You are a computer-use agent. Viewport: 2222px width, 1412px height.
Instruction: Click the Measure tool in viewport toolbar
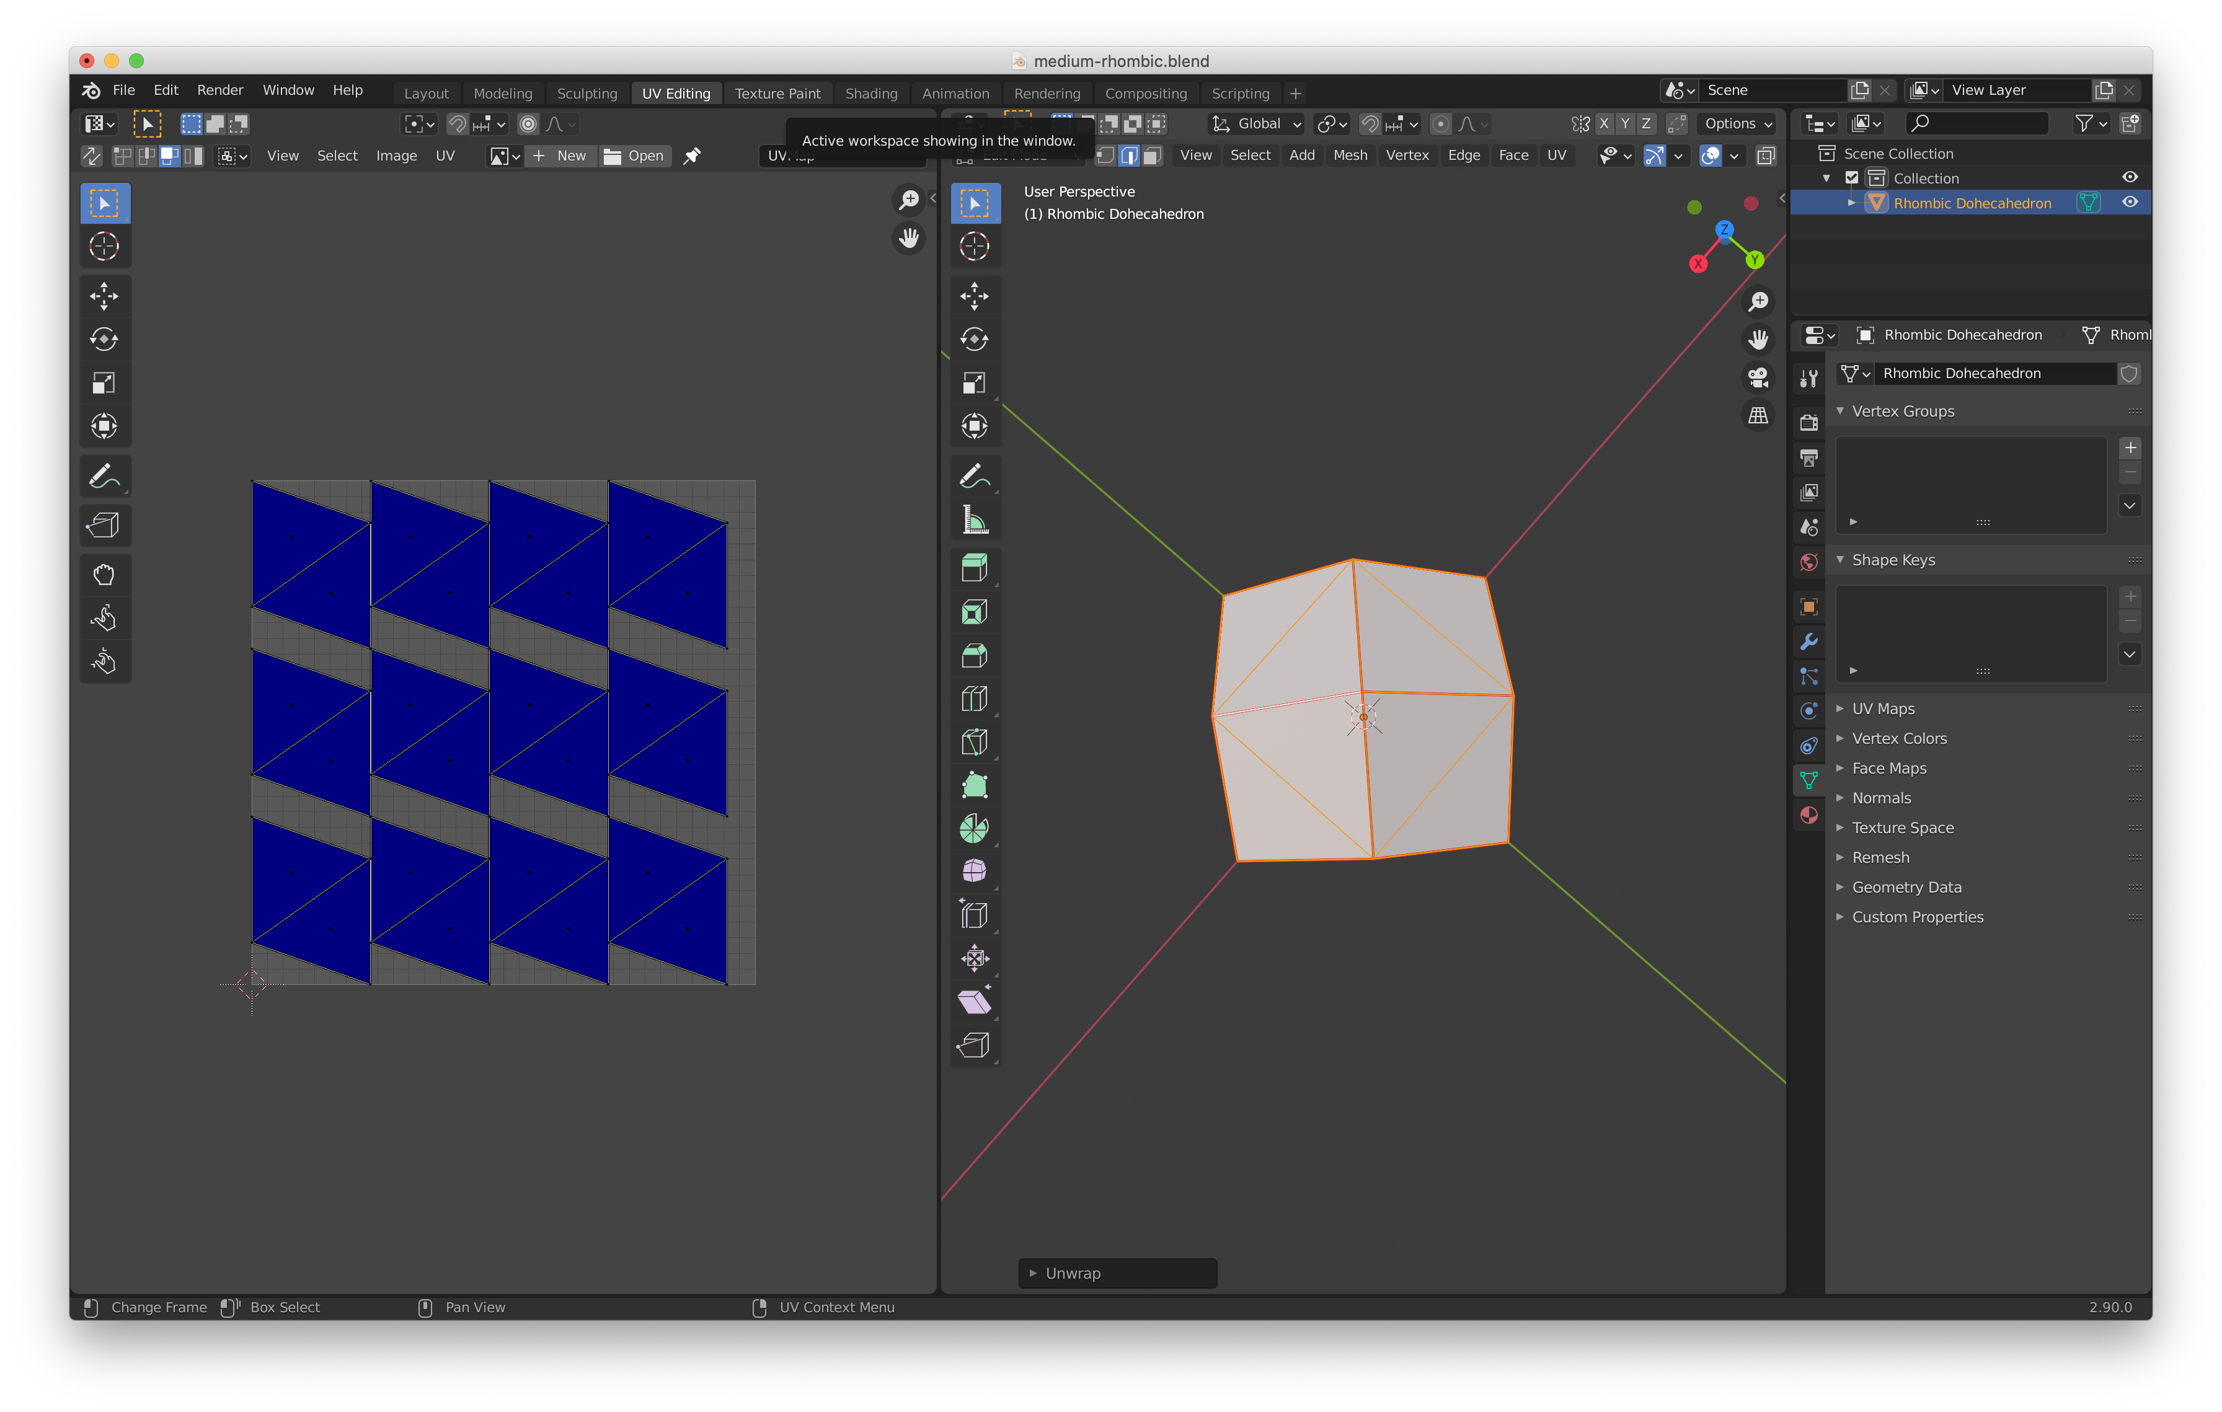(973, 521)
